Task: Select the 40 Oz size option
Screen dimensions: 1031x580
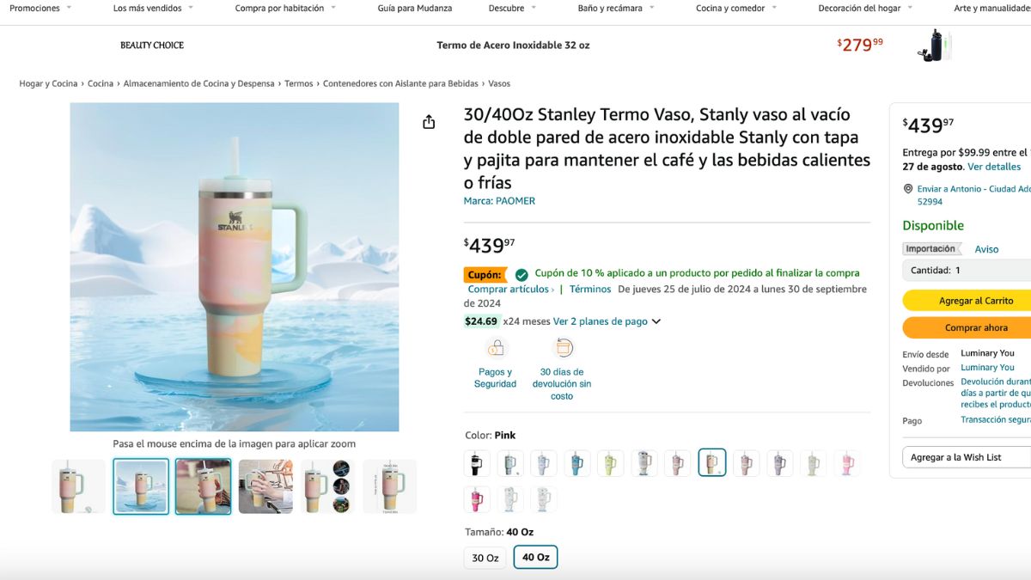Action: click(x=535, y=558)
